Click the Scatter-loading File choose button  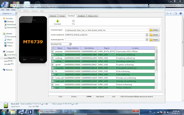coord(154,35)
